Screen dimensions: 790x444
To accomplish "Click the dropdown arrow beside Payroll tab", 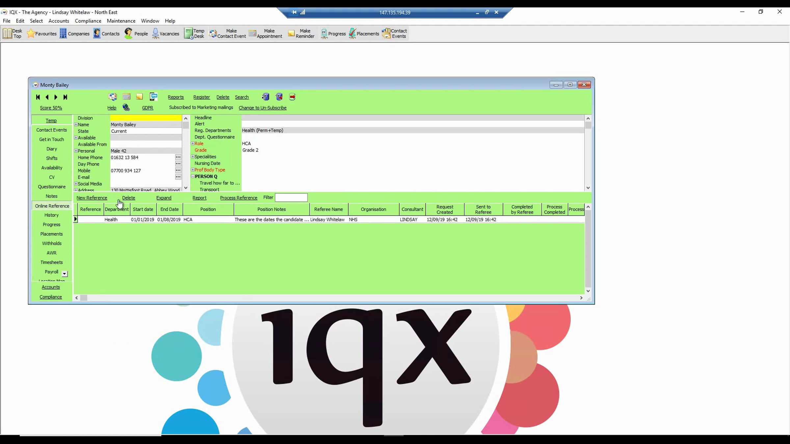I will click(x=65, y=274).
